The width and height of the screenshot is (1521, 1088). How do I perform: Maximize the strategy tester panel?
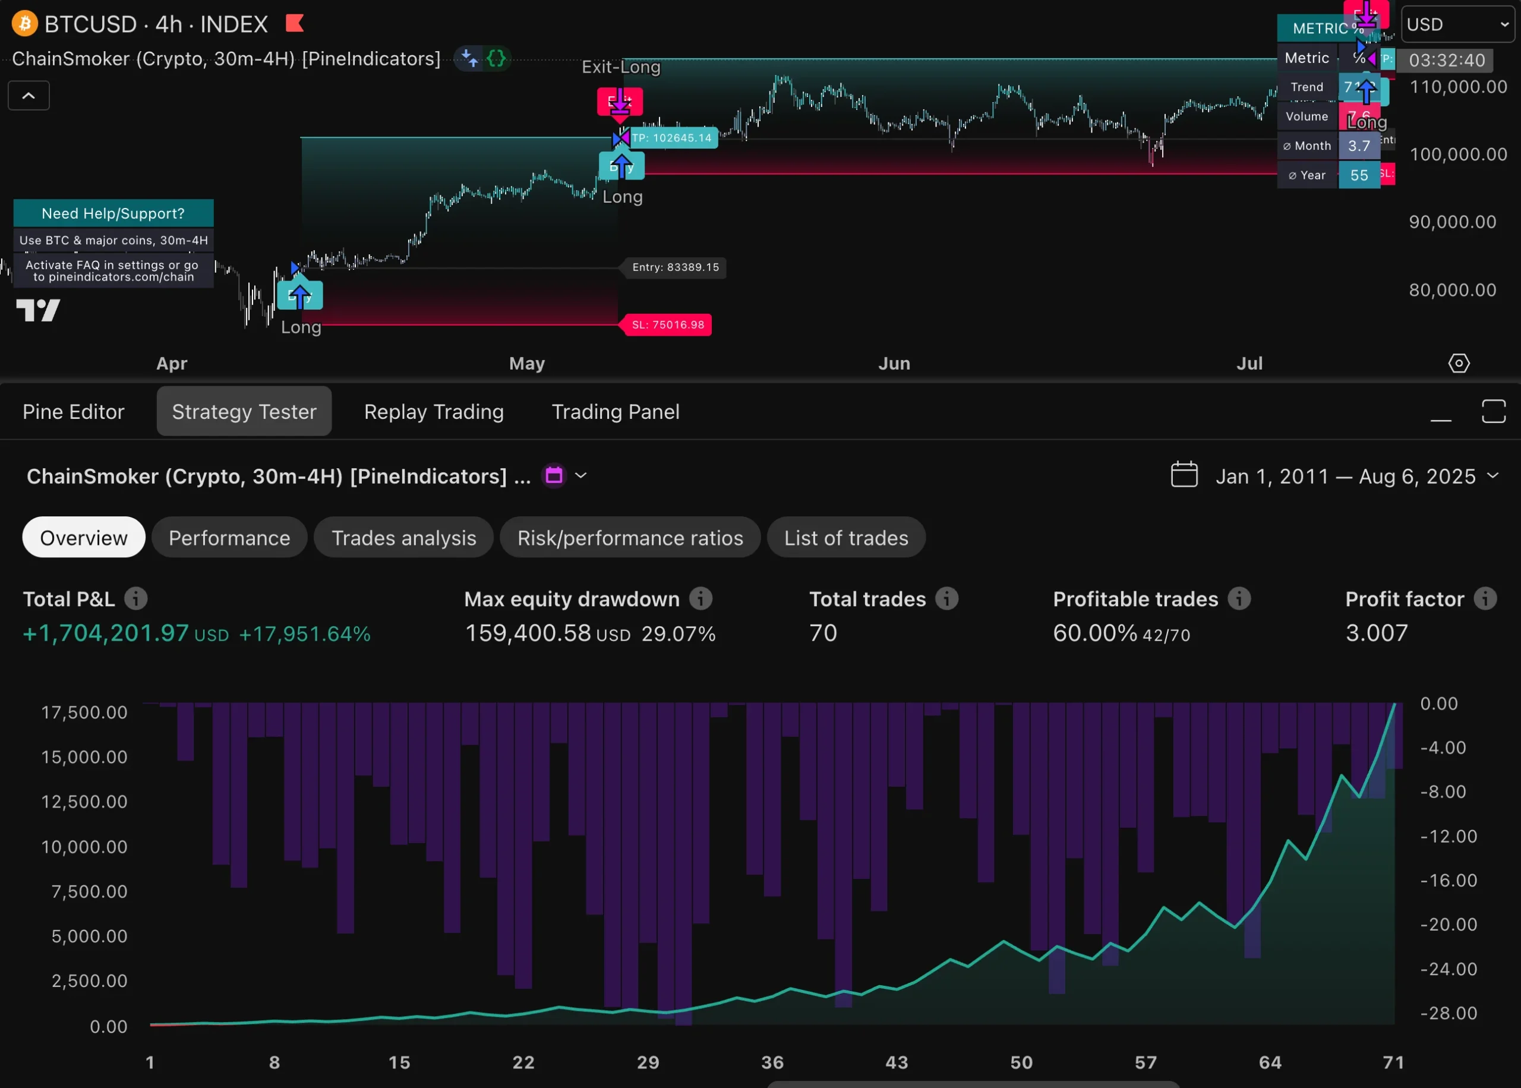pos(1494,411)
